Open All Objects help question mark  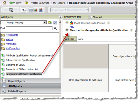(x=61, y=17)
